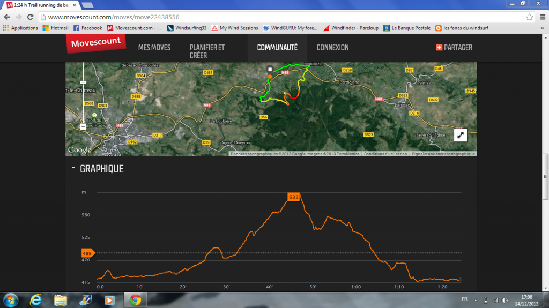Reload the current page
Viewport: 549px width, 308px height.
point(31,17)
